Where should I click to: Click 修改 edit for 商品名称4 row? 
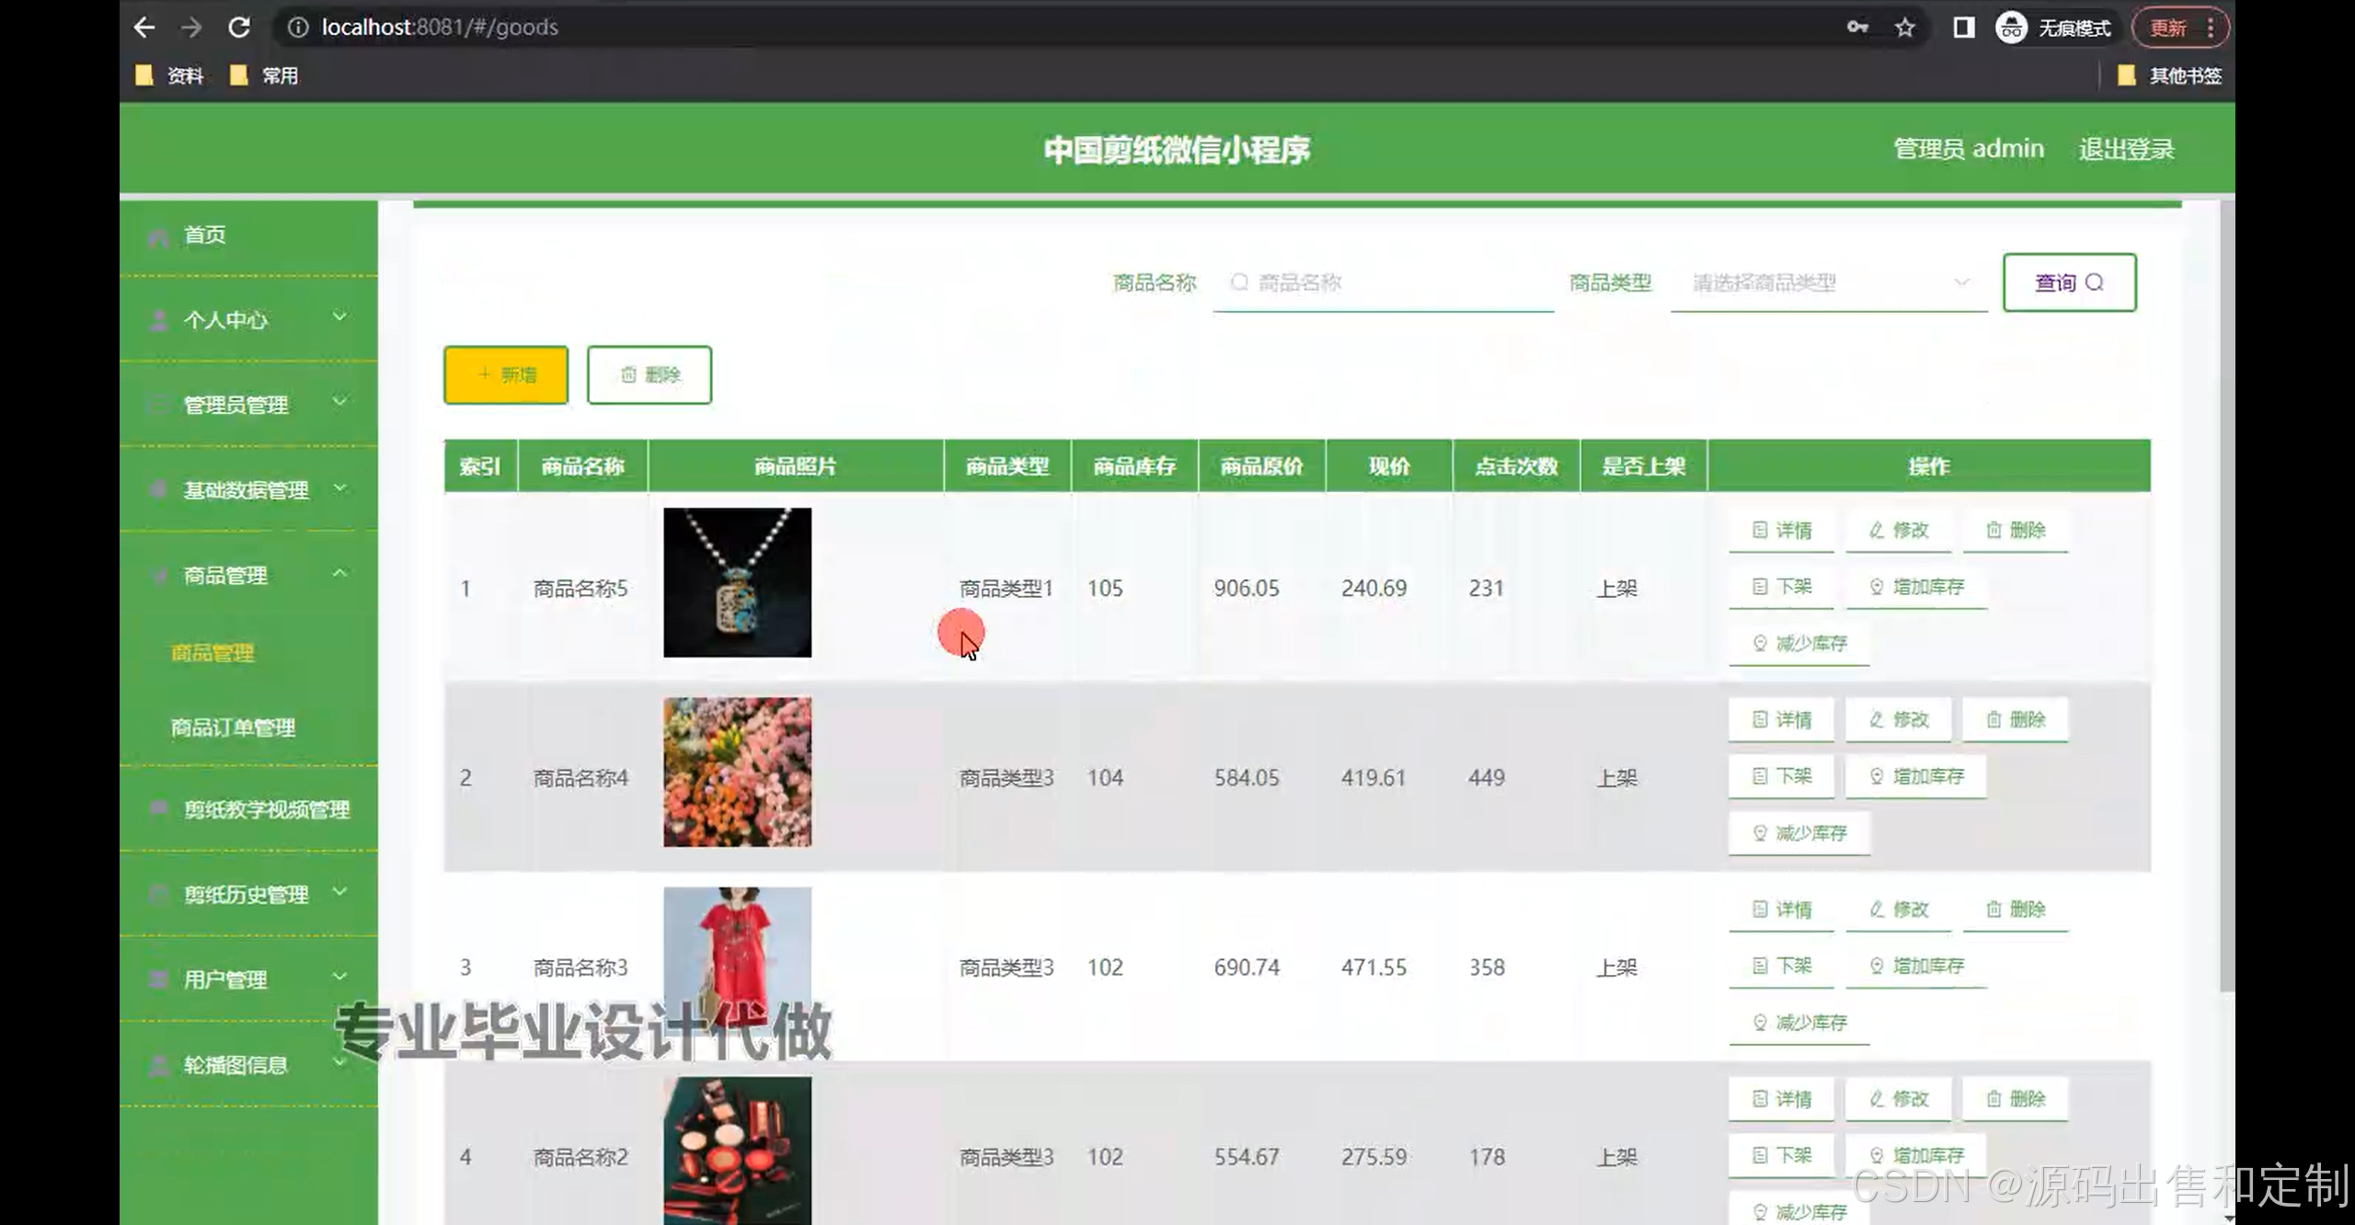tap(1898, 720)
